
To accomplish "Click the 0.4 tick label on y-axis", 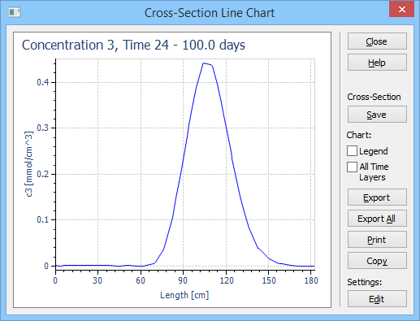I will coord(43,82).
